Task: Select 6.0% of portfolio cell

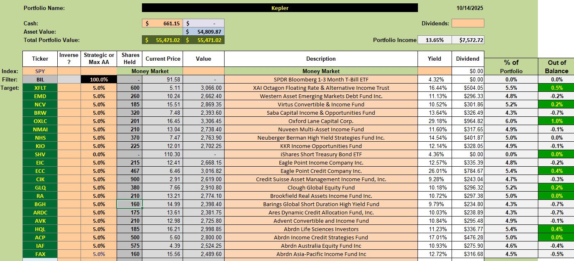Action: point(511,121)
